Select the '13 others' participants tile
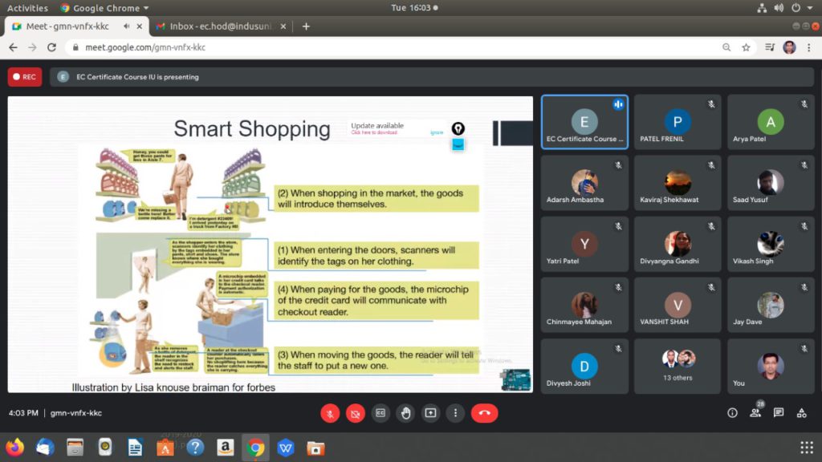The image size is (822, 462). [x=678, y=364]
